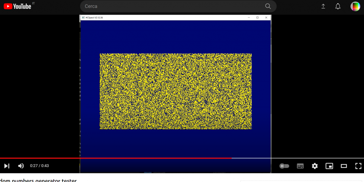The image size is (364, 182).
Task: Click the Cerca search field
Action: pyautogui.click(x=171, y=6)
